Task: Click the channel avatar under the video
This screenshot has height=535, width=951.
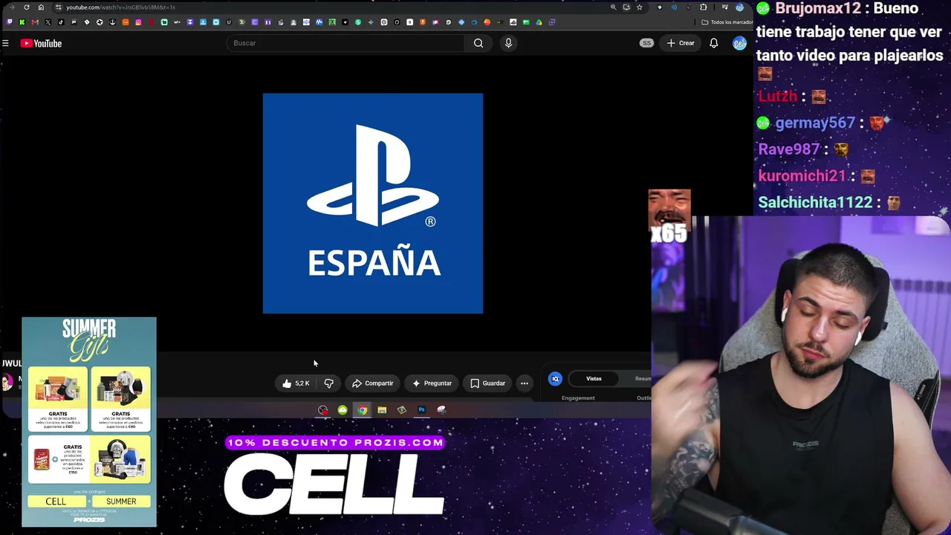Action: click(x=7, y=382)
